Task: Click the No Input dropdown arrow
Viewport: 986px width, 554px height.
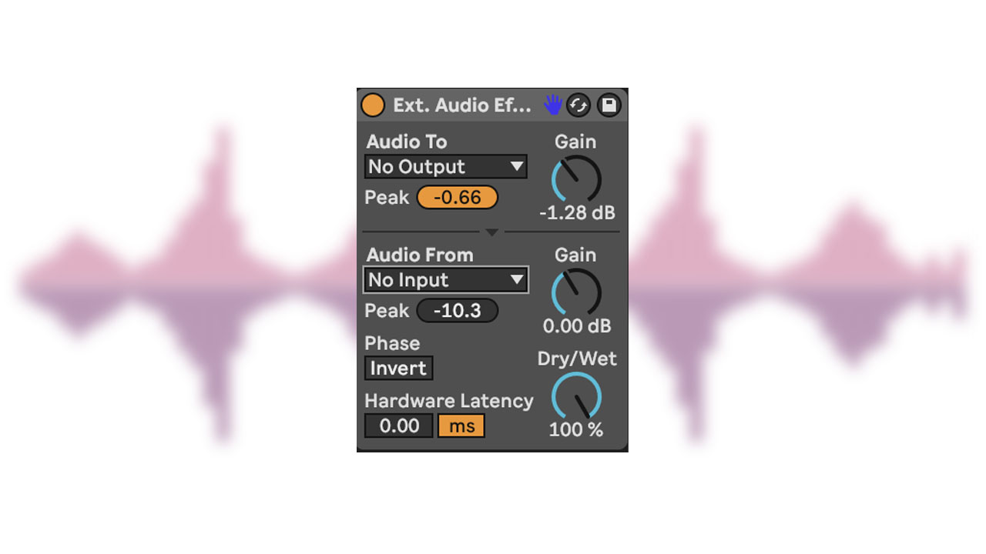Action: [x=516, y=280]
